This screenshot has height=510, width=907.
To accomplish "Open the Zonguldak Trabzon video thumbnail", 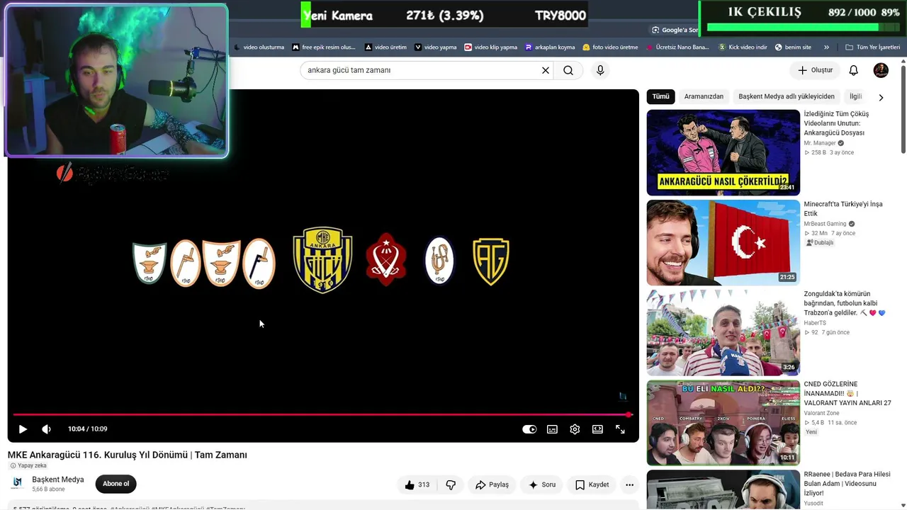I will [x=723, y=332].
